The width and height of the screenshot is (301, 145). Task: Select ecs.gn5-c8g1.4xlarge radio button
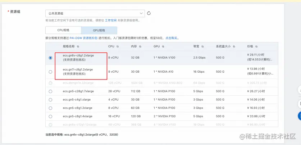[x=50, y=116]
